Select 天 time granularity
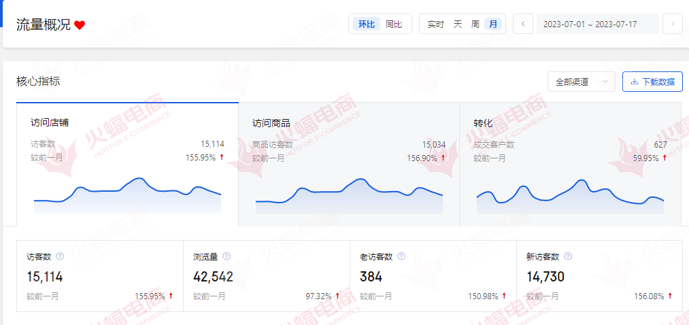 458,24
